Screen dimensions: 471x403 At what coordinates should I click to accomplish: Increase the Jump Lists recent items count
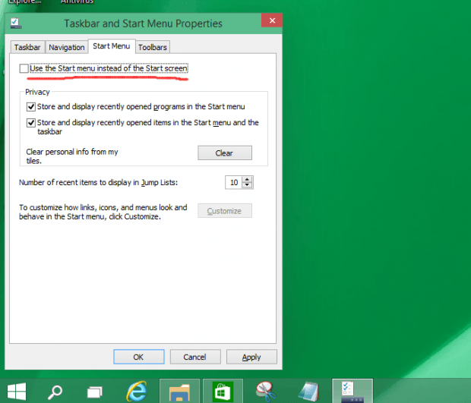247,179
